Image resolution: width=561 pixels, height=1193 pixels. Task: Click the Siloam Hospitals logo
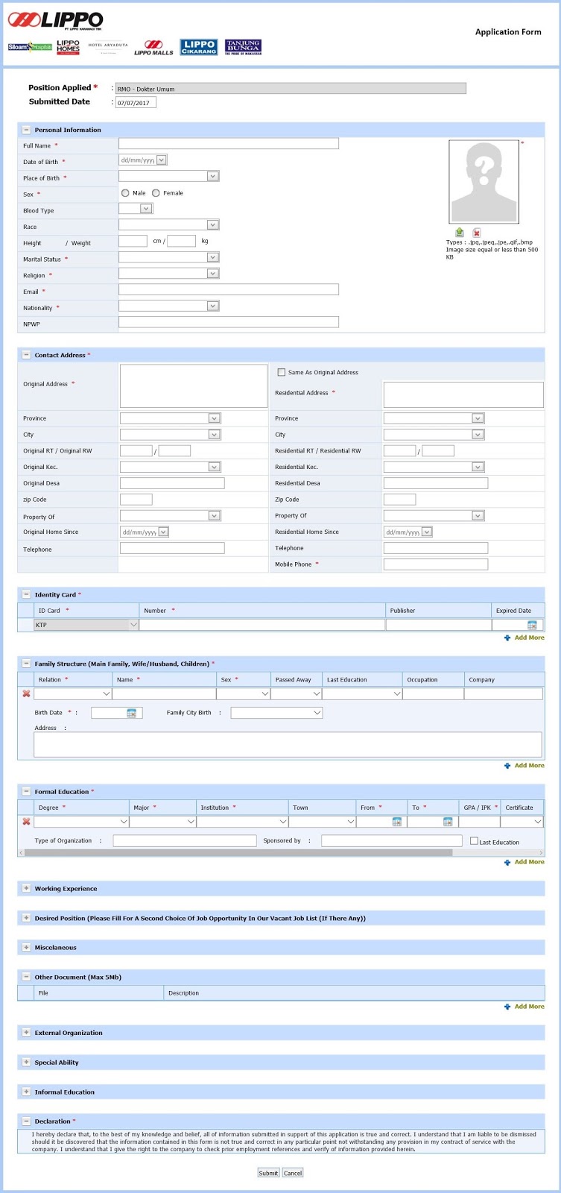tap(30, 47)
